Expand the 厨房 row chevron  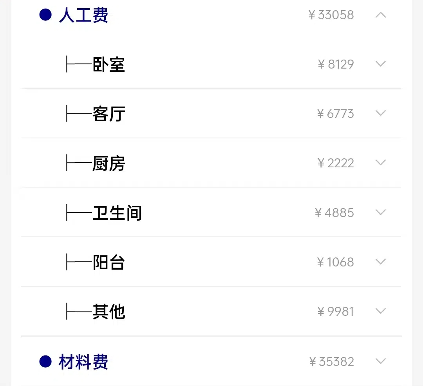coord(381,163)
